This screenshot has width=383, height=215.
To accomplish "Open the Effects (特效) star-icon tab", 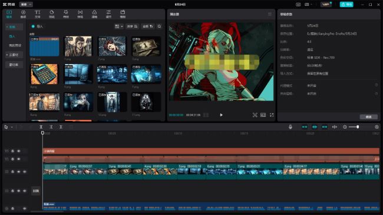I will (x=66, y=14).
